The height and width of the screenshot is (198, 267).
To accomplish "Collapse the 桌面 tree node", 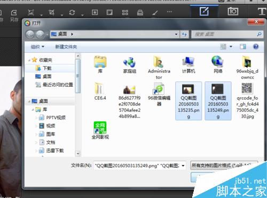I will pos(29,101).
